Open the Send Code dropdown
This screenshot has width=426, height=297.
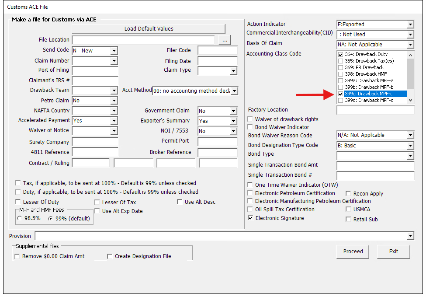point(114,51)
